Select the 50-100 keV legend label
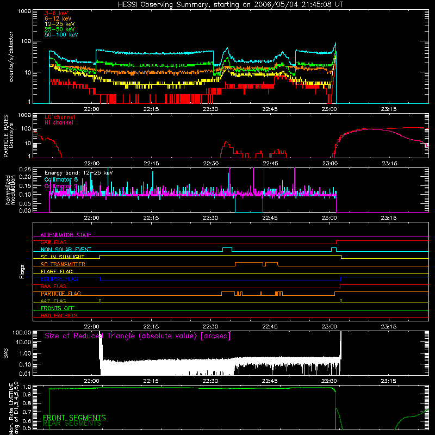The image size is (435, 435). coord(61,35)
